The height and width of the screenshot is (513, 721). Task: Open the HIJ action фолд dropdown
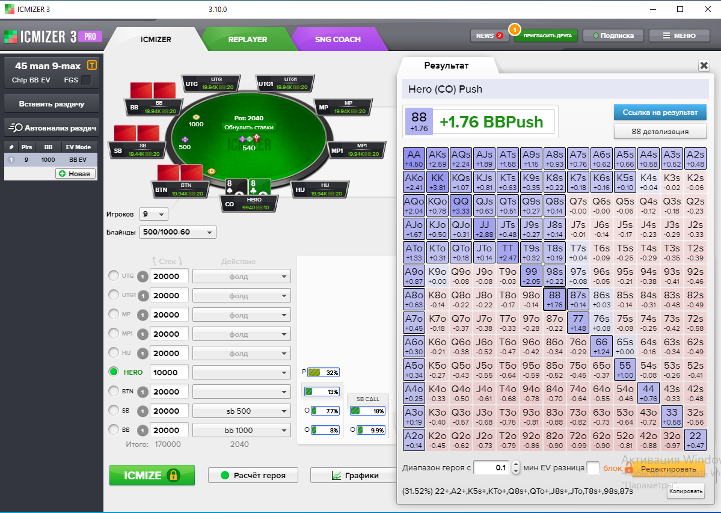click(x=241, y=354)
